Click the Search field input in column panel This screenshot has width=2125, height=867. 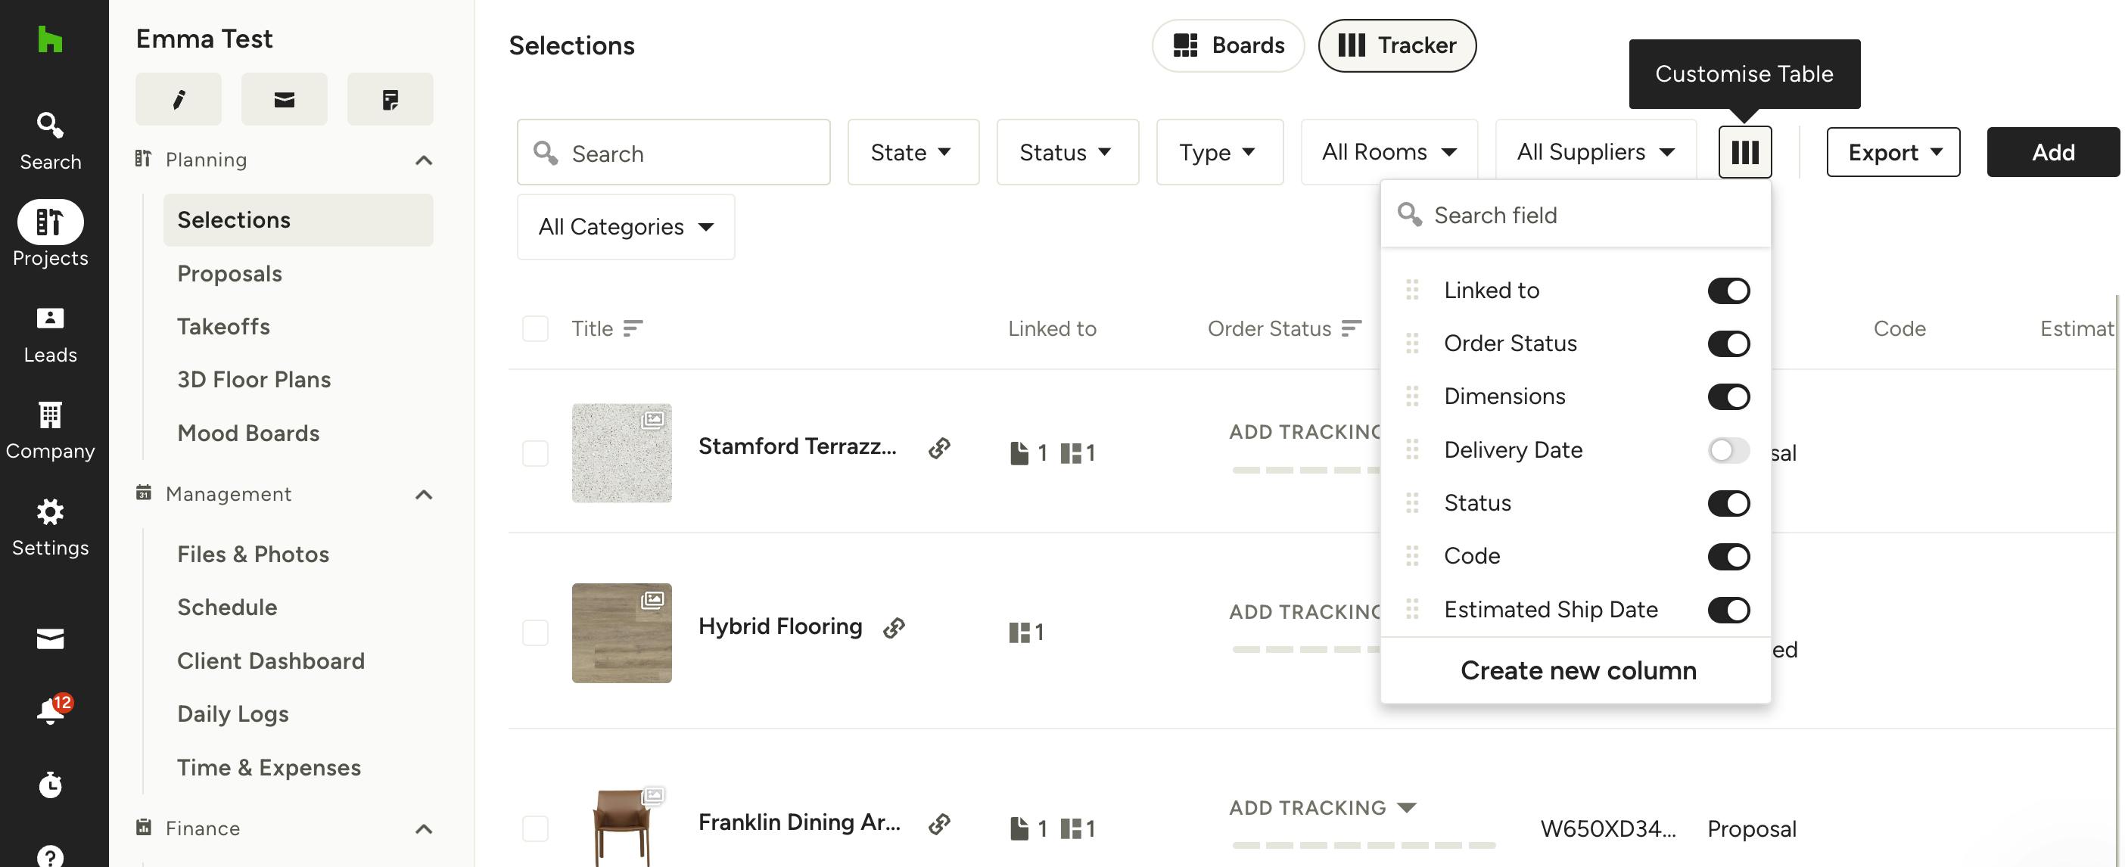(1576, 216)
